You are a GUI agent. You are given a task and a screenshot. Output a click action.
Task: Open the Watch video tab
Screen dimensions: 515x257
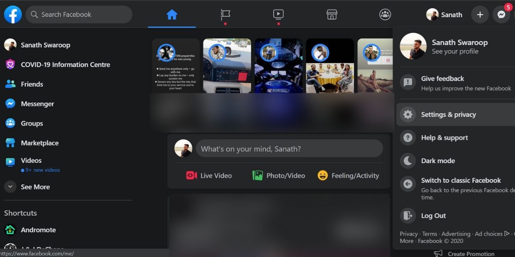pos(278,15)
